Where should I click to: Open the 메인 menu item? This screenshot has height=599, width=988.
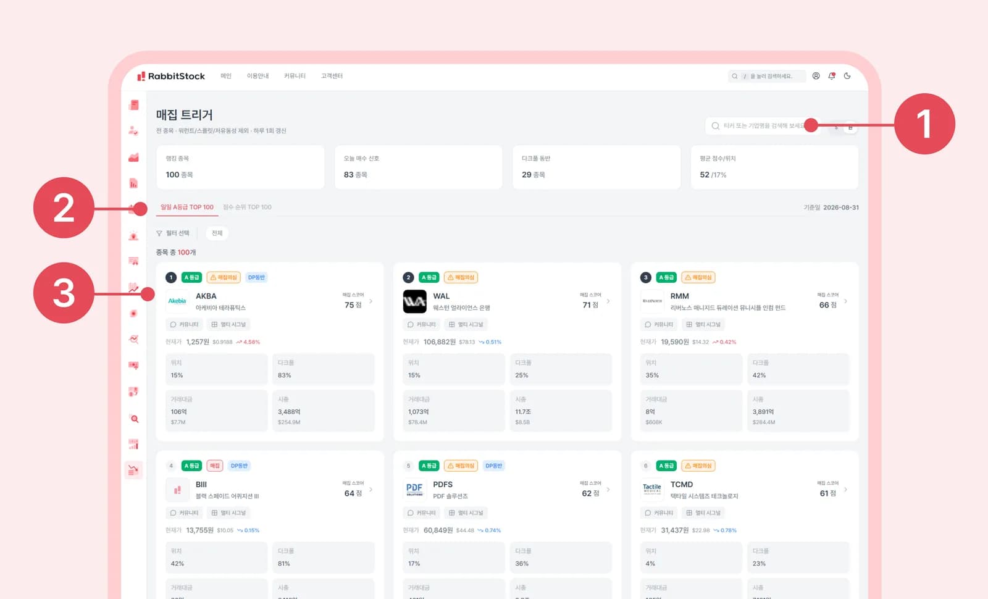coord(226,76)
